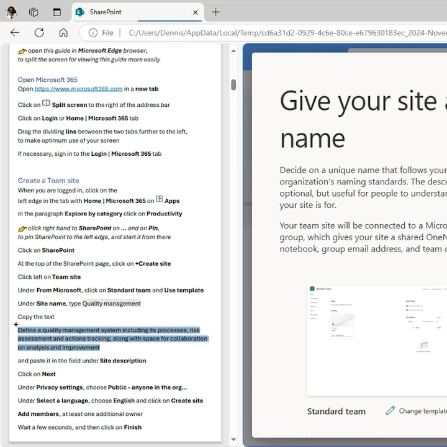Open the tab actions menu icon
The width and height of the screenshot is (447, 447).
(56, 12)
